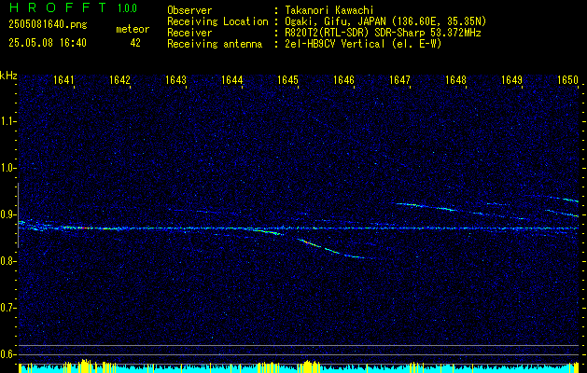Click the 1643 time axis label
The image size is (587, 373).
pos(176,79)
